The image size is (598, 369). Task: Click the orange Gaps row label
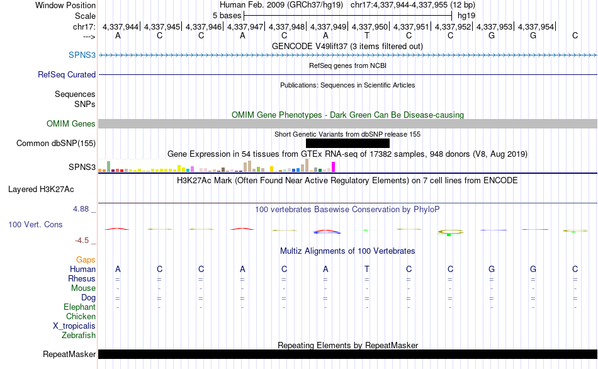click(86, 260)
